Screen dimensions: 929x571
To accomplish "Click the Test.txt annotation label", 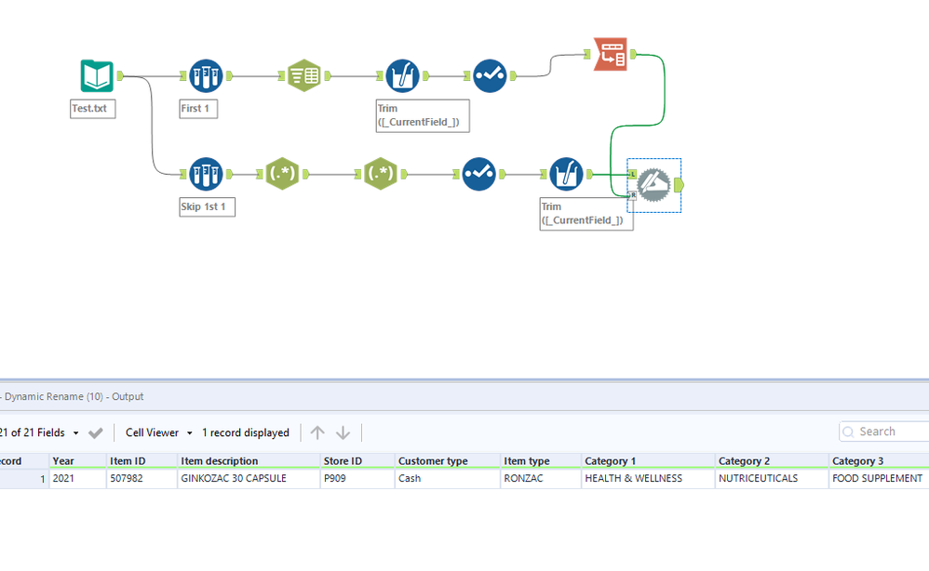I will tap(92, 109).
